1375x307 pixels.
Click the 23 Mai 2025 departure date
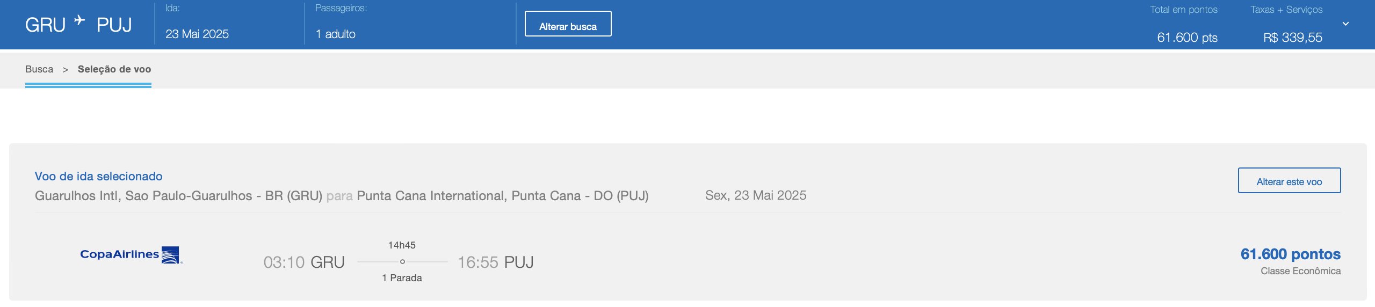197,34
